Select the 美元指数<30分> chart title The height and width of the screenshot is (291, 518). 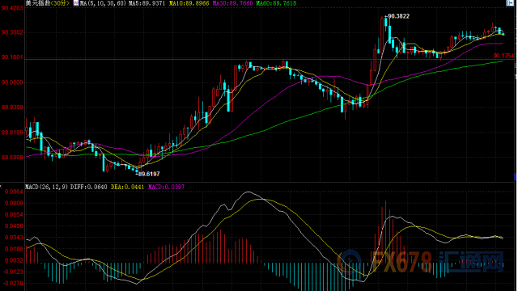pos(48,3)
